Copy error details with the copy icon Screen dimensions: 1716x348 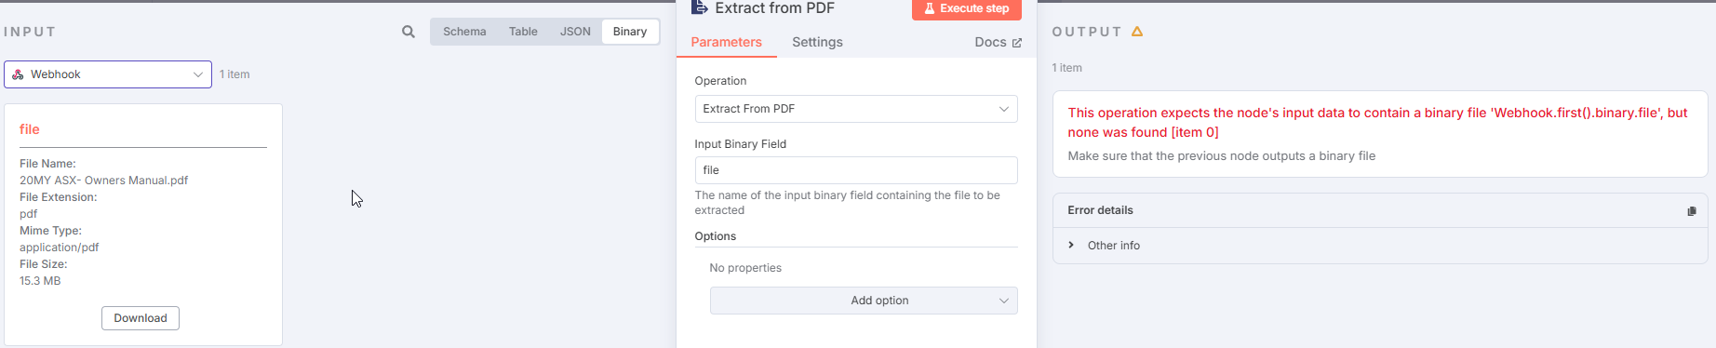[1691, 211]
